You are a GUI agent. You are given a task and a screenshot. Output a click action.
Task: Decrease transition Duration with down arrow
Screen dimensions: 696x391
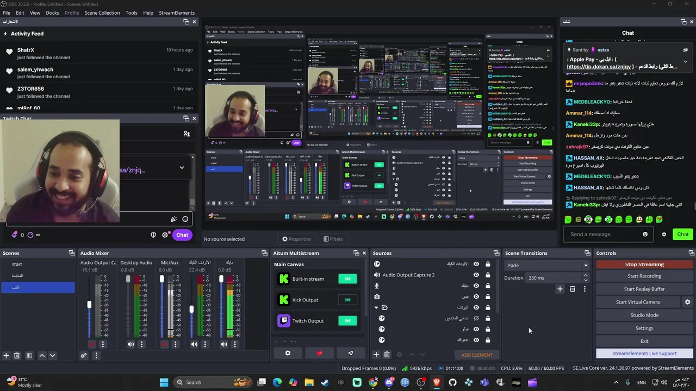586,280
